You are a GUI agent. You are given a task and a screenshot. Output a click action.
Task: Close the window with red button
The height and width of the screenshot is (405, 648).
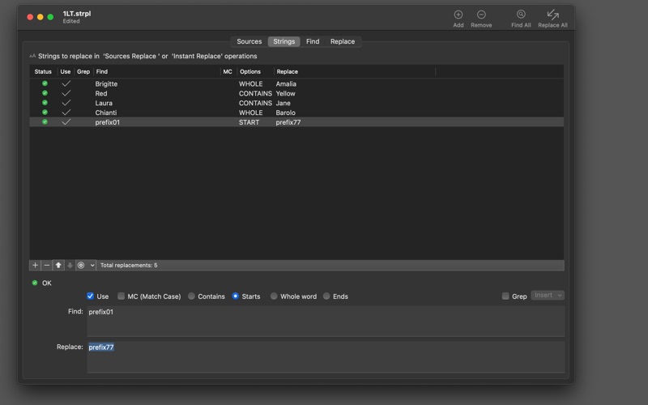[x=30, y=17]
